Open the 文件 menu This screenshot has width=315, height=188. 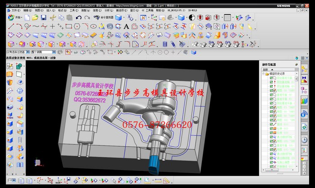click(15, 9)
